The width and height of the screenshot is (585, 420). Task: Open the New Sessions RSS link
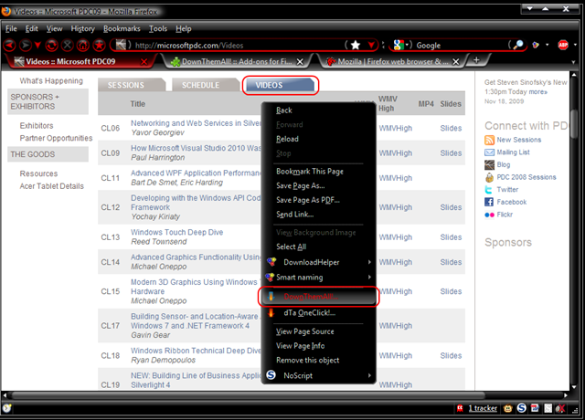(x=518, y=140)
